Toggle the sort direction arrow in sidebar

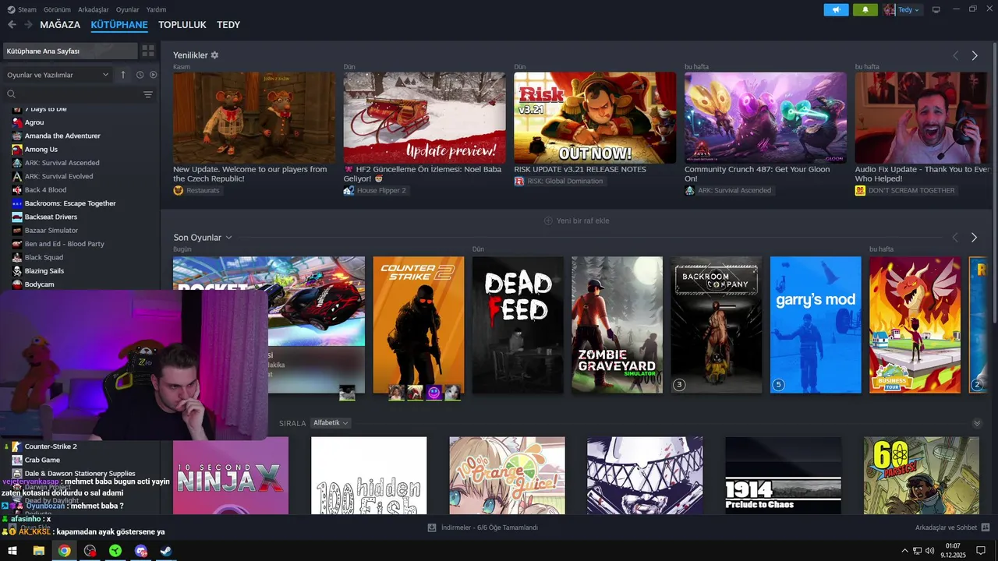click(122, 75)
